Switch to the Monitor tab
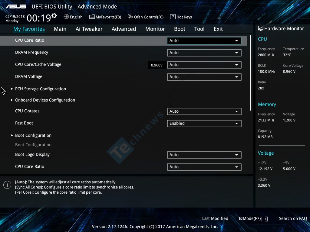The height and width of the screenshot is (232, 310). (x=155, y=29)
